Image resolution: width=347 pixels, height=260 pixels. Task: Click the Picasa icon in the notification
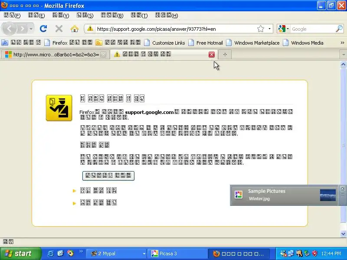pos(239,195)
